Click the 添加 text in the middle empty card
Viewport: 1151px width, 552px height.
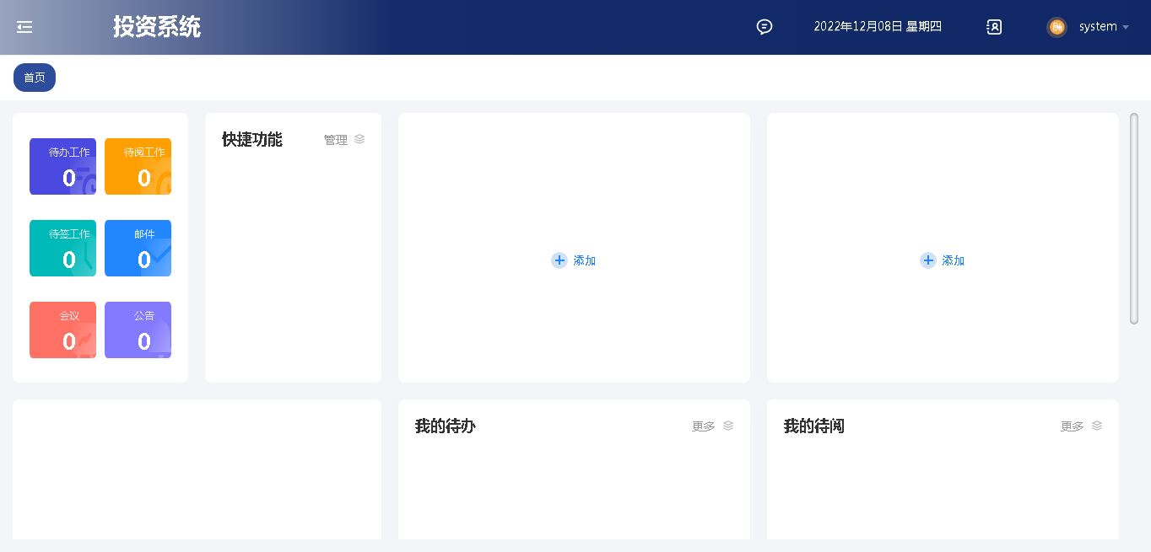point(585,260)
